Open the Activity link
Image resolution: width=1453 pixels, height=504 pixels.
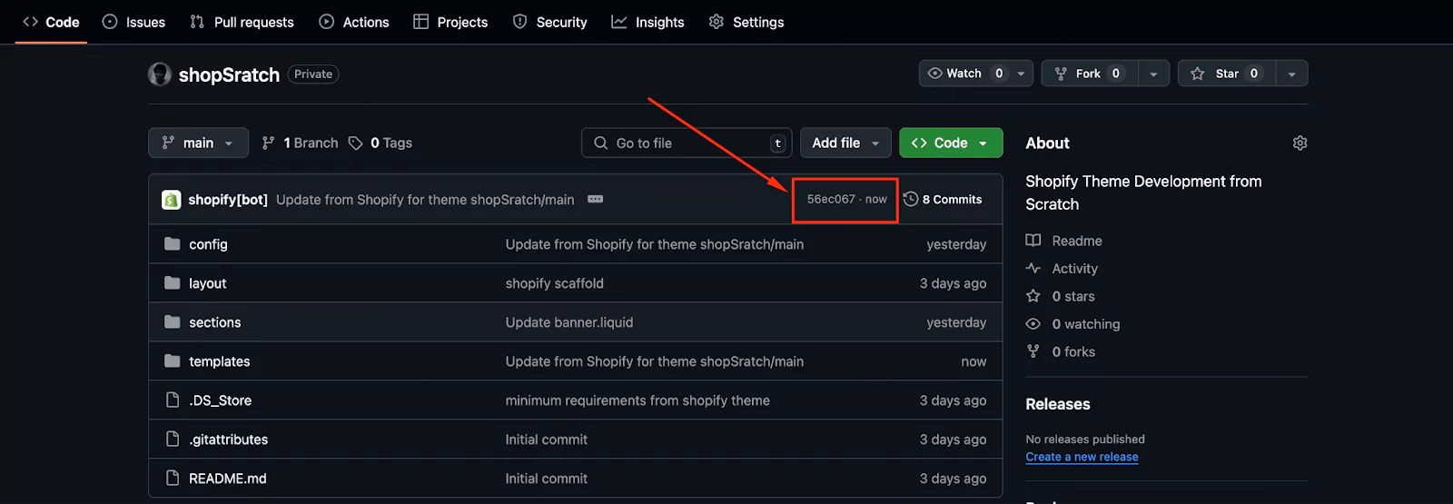(1062, 269)
